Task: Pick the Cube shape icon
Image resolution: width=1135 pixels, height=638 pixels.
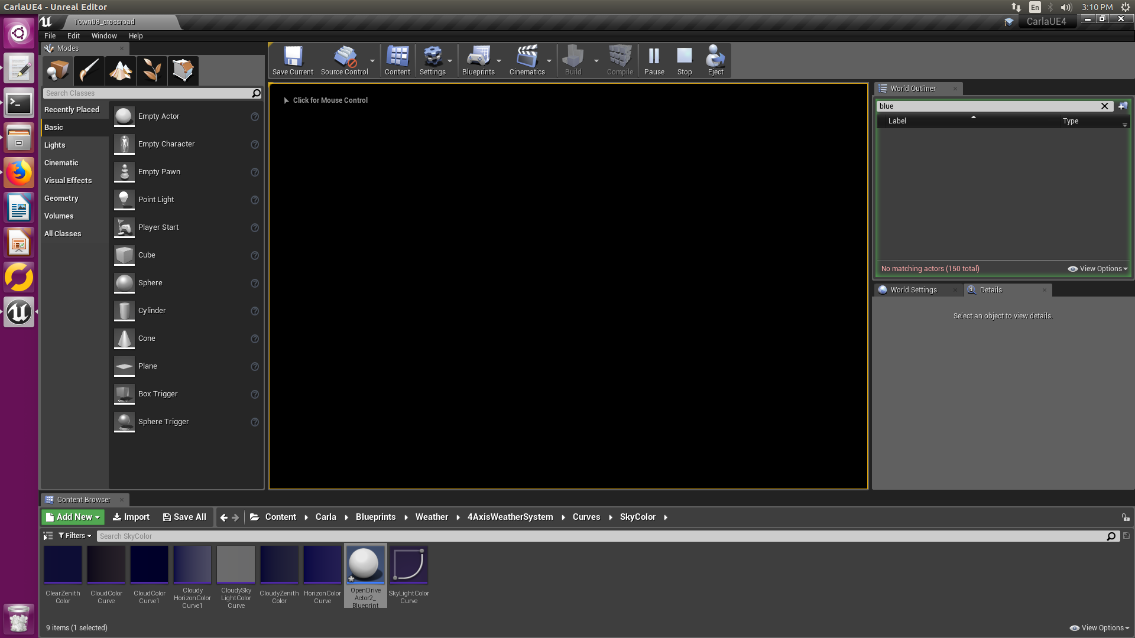Action: [124, 255]
